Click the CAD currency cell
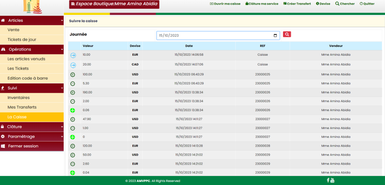 135,64
